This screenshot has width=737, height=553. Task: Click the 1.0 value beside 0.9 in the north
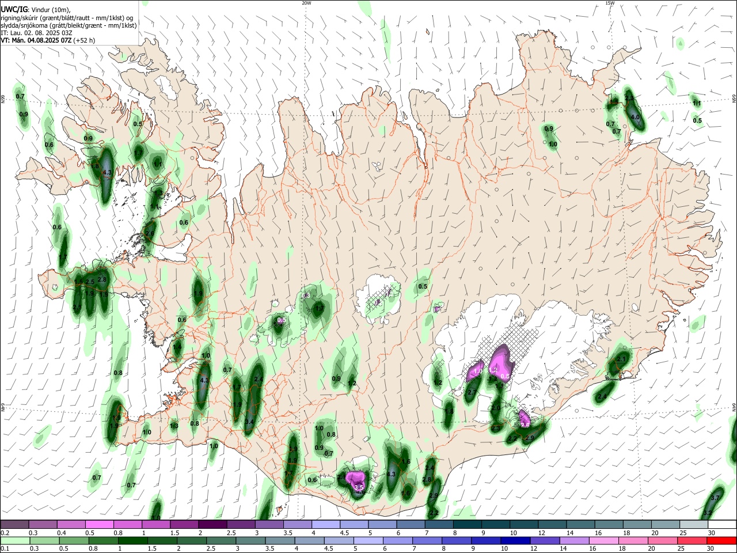pos(553,144)
